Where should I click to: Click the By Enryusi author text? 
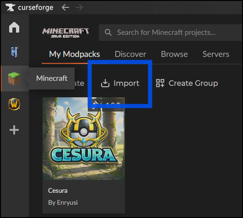(x=63, y=202)
